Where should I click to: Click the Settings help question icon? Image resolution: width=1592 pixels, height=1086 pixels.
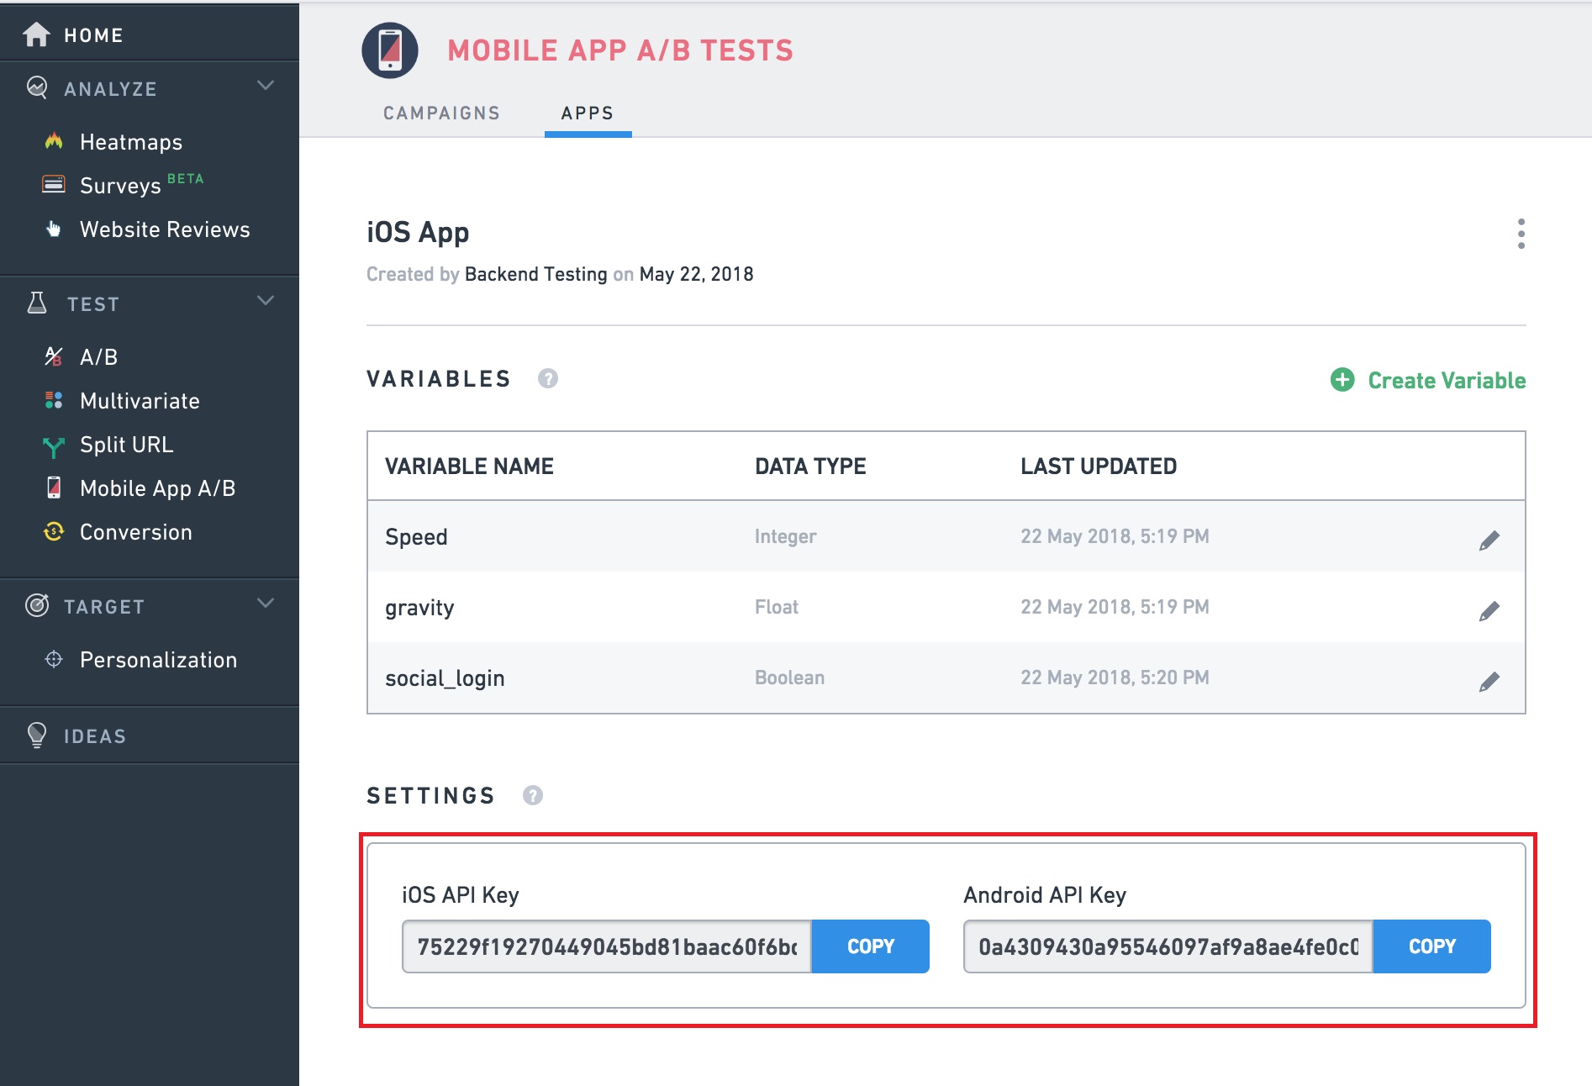(x=533, y=795)
